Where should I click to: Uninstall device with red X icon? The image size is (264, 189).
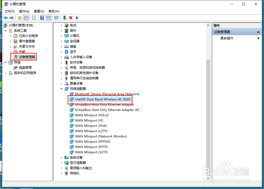[x=71, y=18]
